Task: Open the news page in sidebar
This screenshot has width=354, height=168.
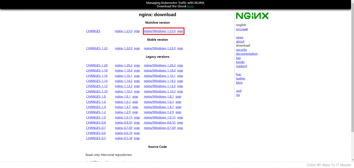Action: (240, 37)
